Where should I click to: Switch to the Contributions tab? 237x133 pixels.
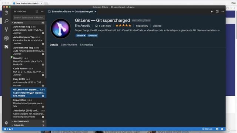tap(69, 45)
